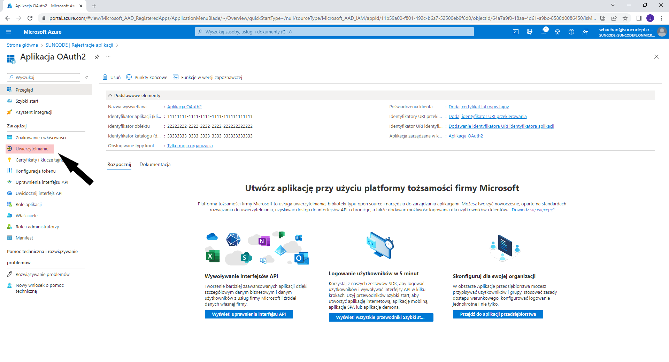This screenshot has width=669, height=362.
Task: Collapse the Podstawowe elementy section
Action: coord(110,95)
